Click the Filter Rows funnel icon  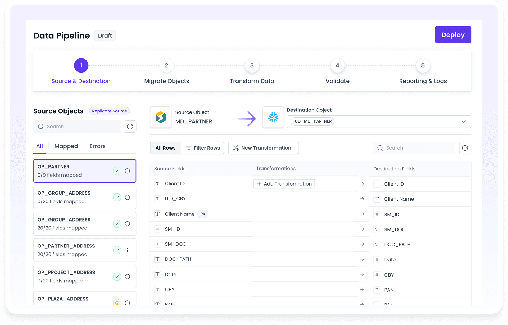click(188, 148)
